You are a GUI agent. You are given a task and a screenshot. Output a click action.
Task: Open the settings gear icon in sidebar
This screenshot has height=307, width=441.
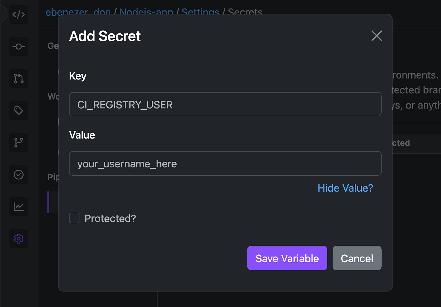point(19,239)
